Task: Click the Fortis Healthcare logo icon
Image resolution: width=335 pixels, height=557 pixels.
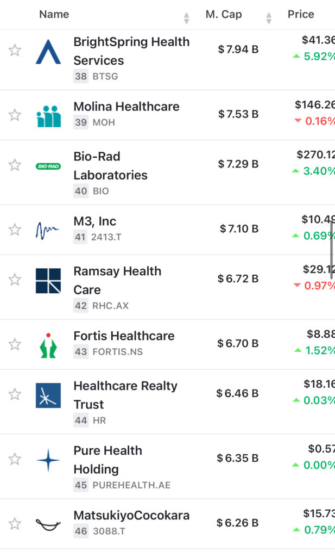Action: (48, 345)
